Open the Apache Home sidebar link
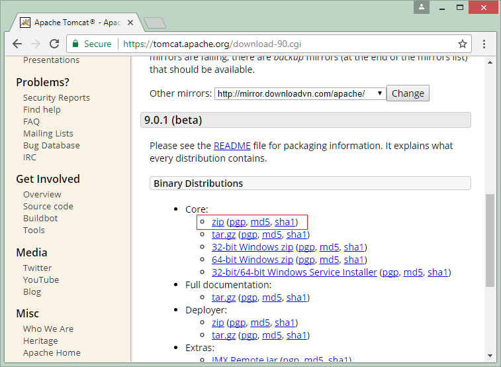This screenshot has height=367, width=501. point(52,353)
